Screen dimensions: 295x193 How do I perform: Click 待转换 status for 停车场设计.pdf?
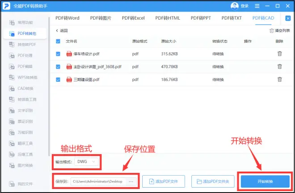click(x=218, y=54)
